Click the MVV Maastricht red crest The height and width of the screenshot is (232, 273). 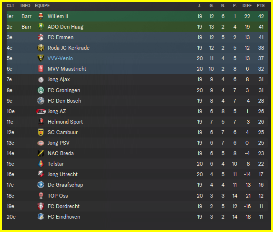pos(41,69)
